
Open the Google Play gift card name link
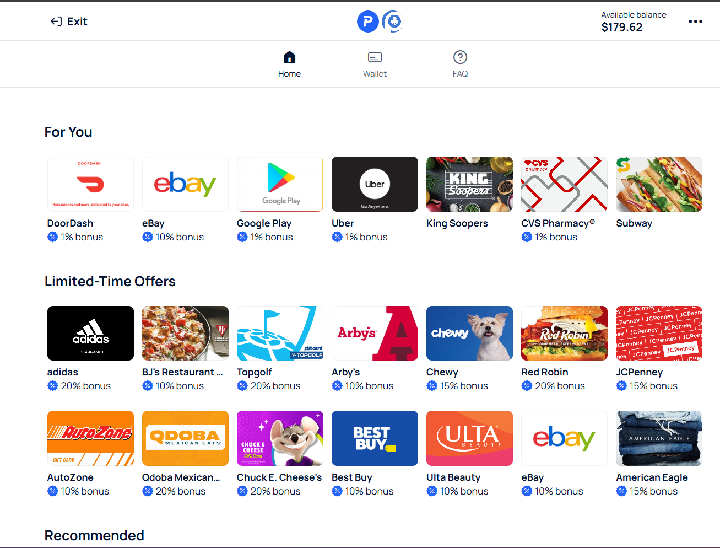click(x=264, y=223)
